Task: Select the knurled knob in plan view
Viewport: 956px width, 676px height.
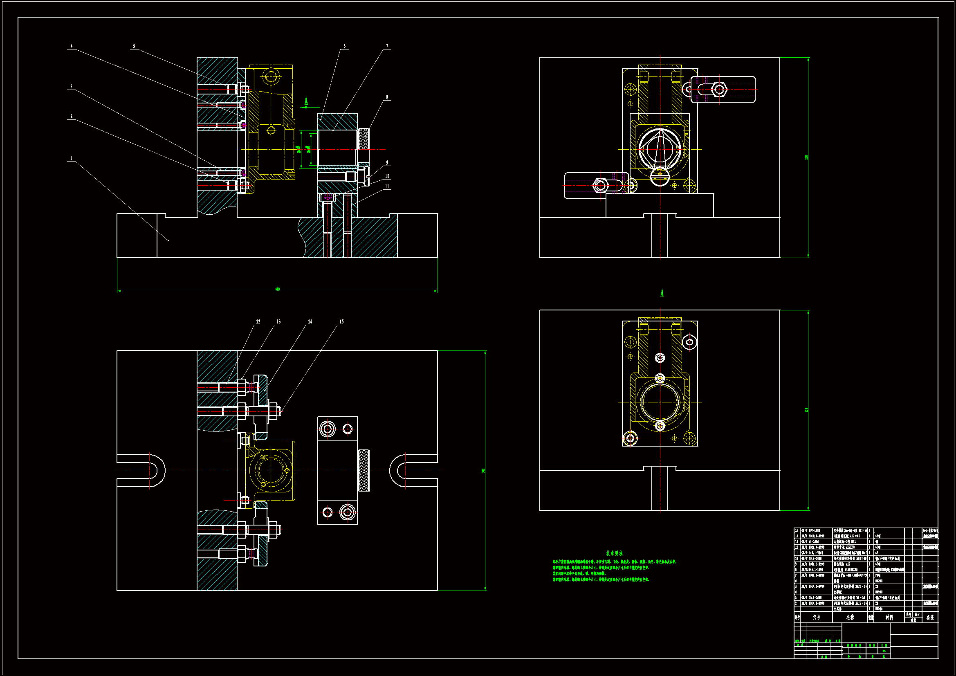Action: 364,471
